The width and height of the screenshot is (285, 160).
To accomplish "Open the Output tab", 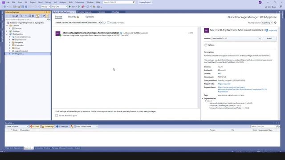I will [77, 148].
